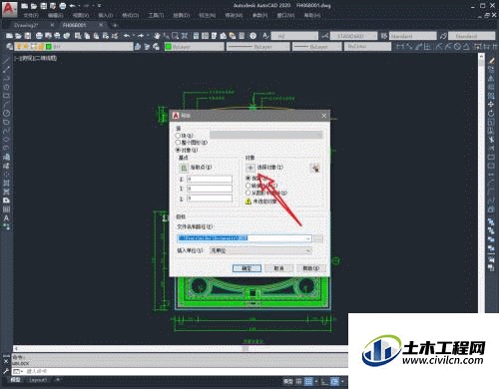This screenshot has width=499, height=389.
Task: Click the 帮助(H) button in dialog
Action: coord(310,268)
